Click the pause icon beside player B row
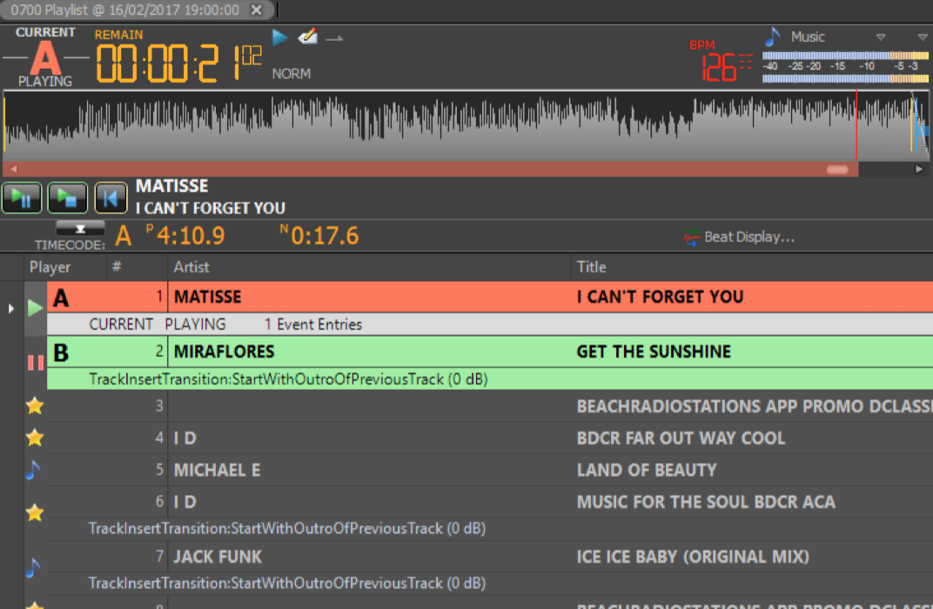This screenshot has height=609, width=933. coord(35,363)
